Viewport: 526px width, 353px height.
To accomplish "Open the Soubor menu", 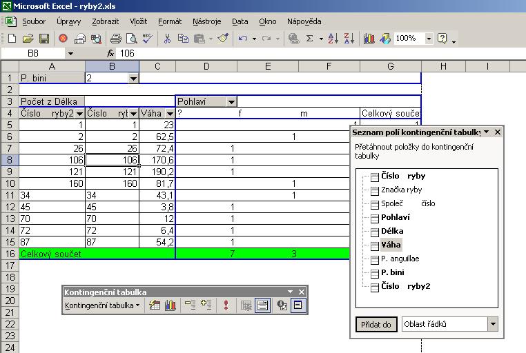I will click(34, 21).
